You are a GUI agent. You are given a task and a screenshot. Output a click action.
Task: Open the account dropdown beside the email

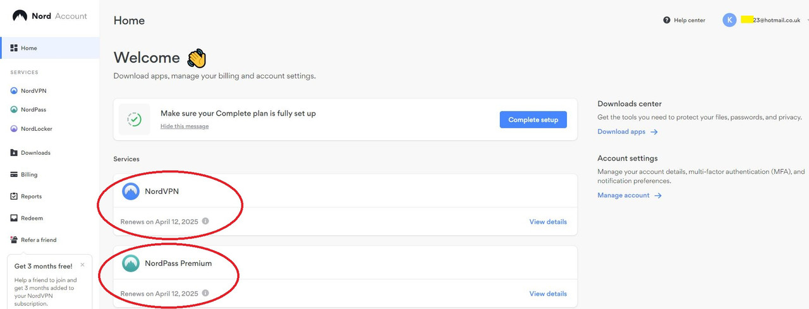tap(808, 20)
